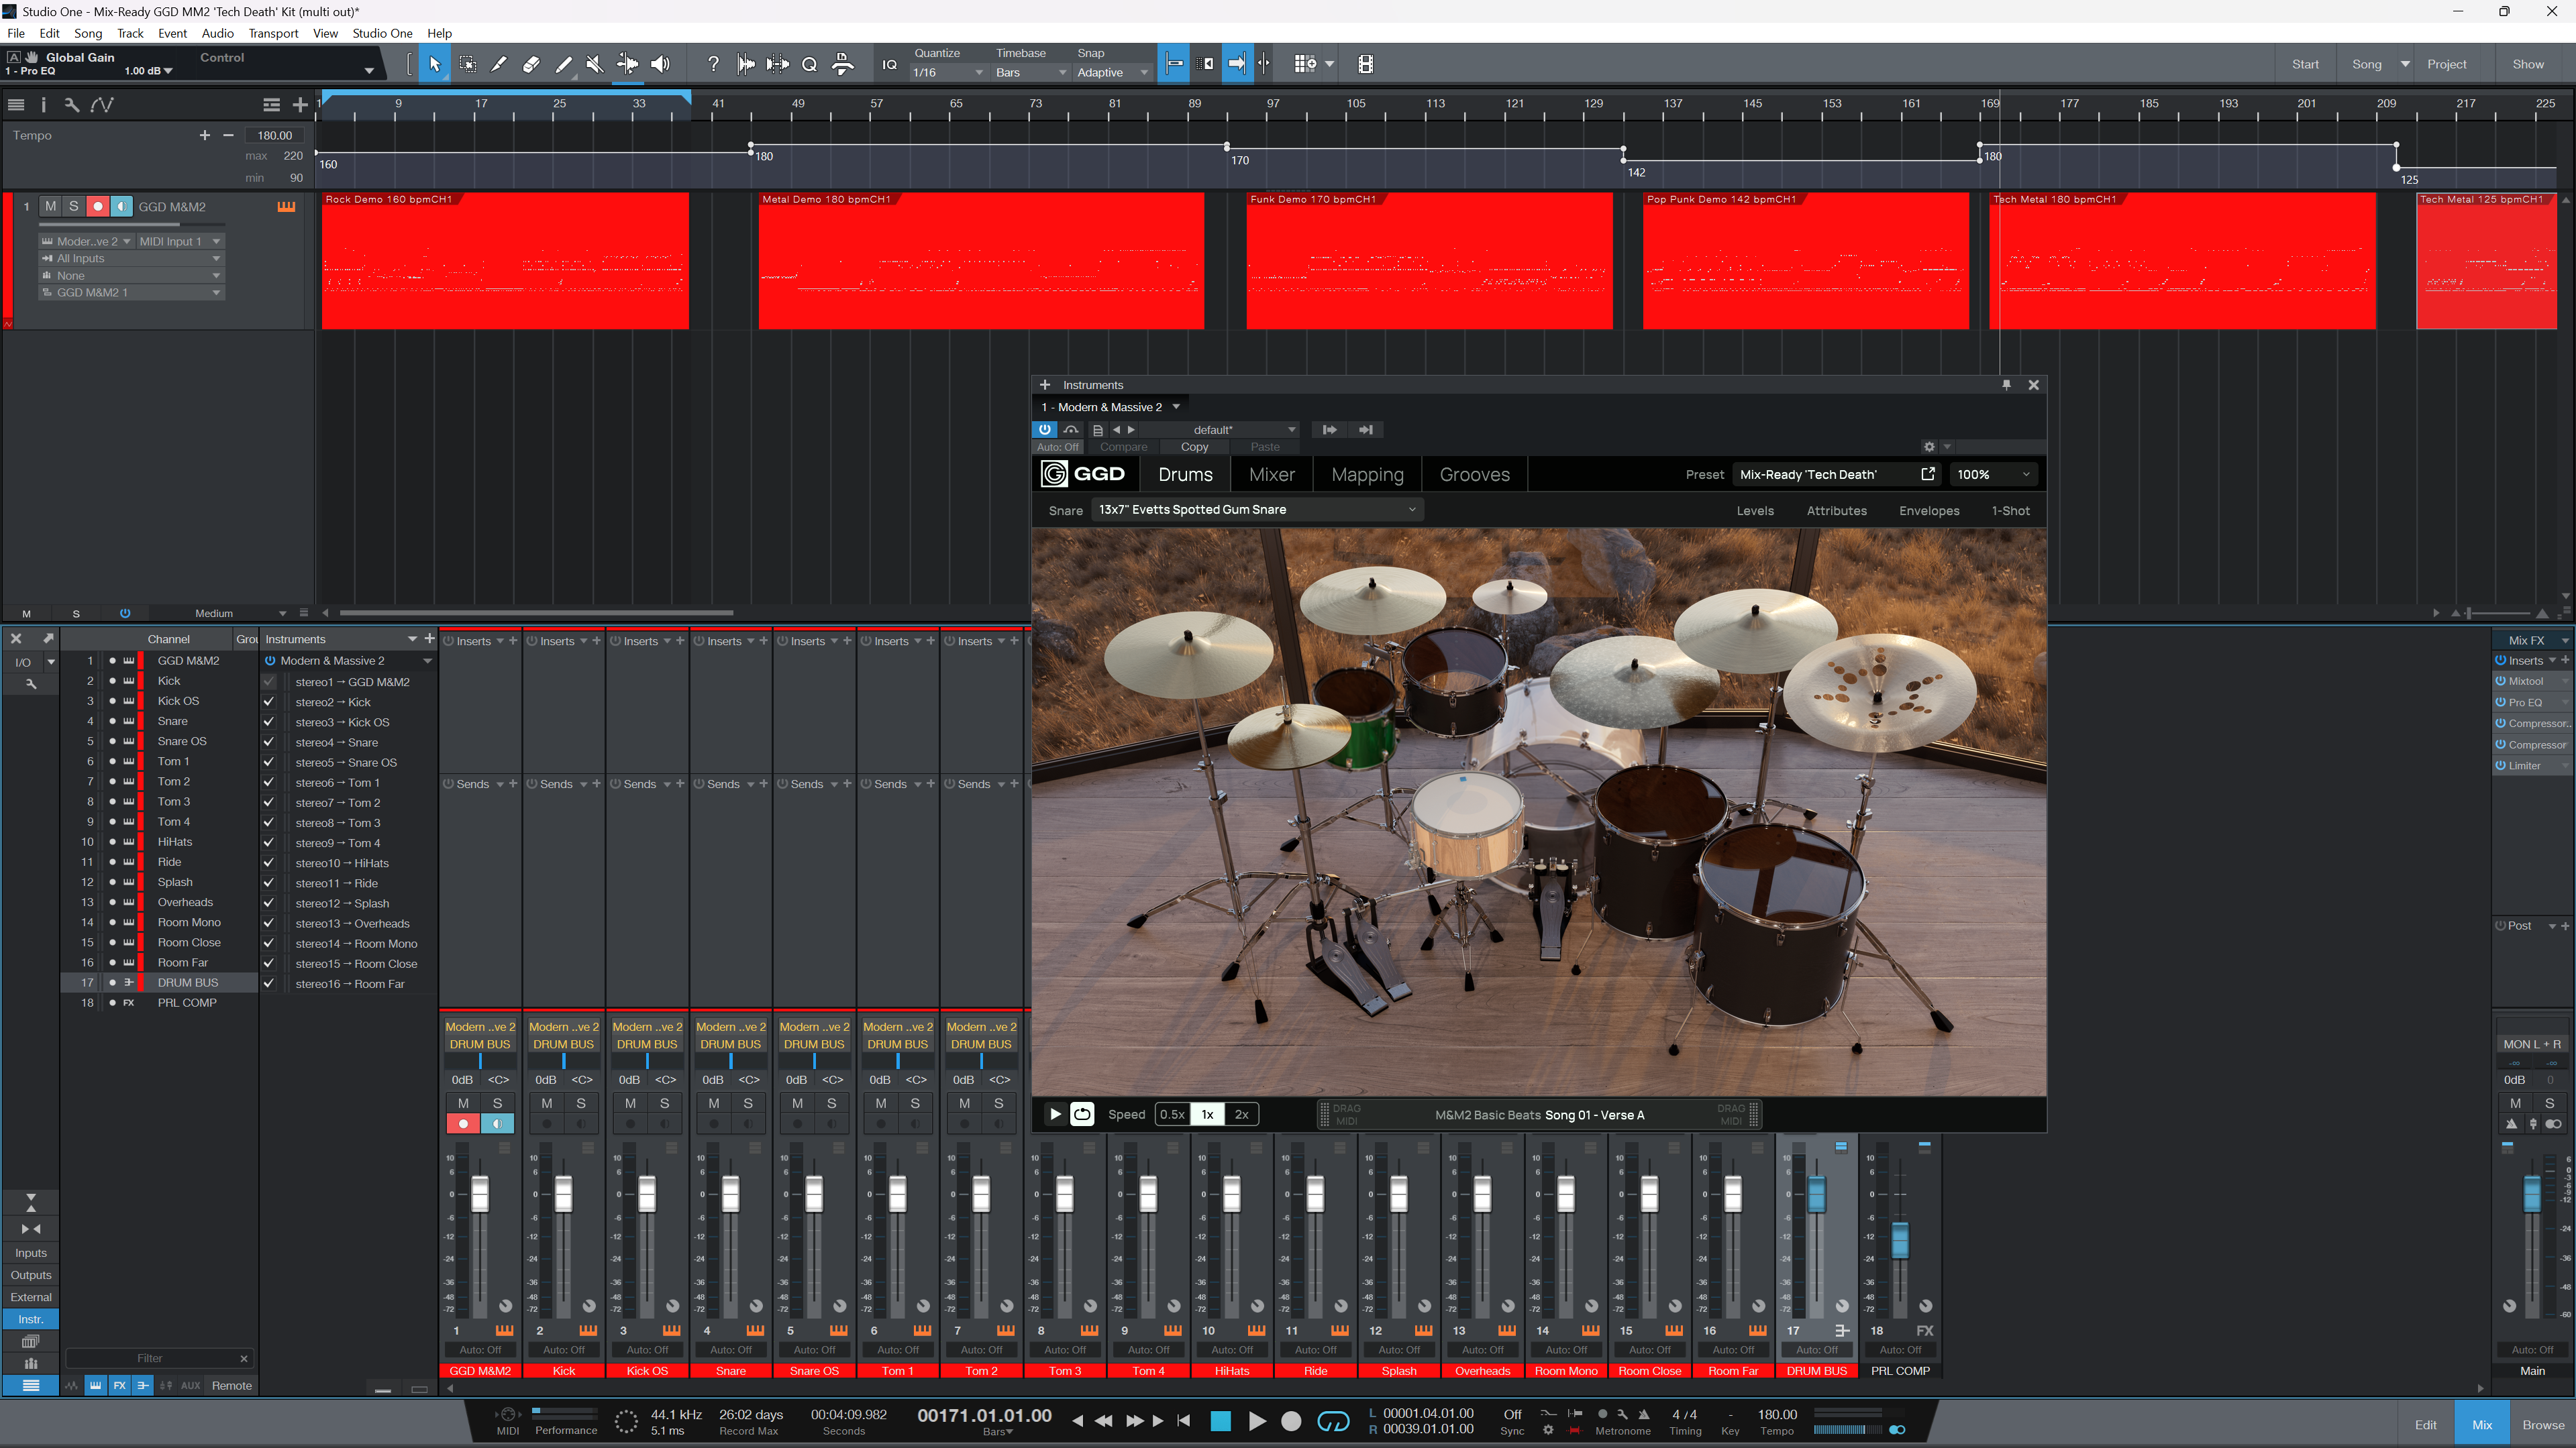Open the Snare drum selection dropdown

point(1257,510)
